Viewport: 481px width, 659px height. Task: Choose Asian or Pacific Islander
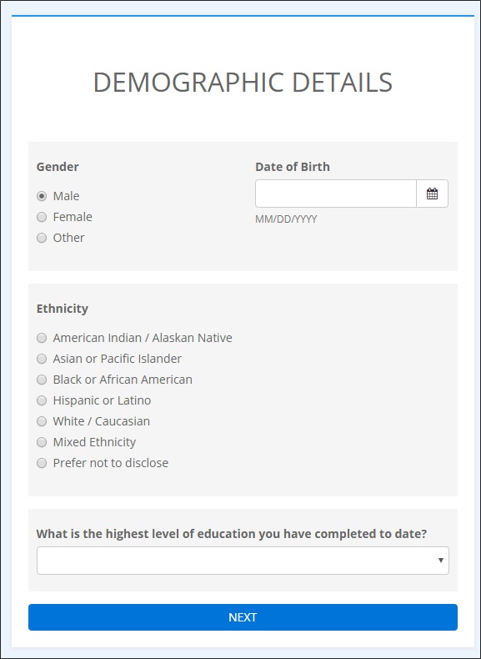[42, 359]
